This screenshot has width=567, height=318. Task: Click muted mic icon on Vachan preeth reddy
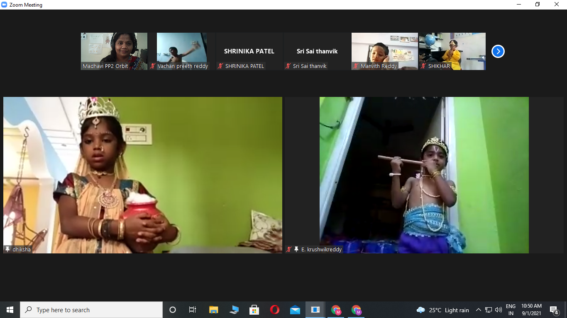(153, 66)
